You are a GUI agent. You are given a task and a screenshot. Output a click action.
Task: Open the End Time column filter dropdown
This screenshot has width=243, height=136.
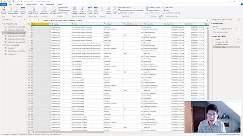[x=203, y=24]
